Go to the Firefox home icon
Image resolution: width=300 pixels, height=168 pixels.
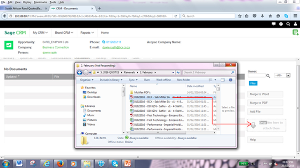(270, 16)
